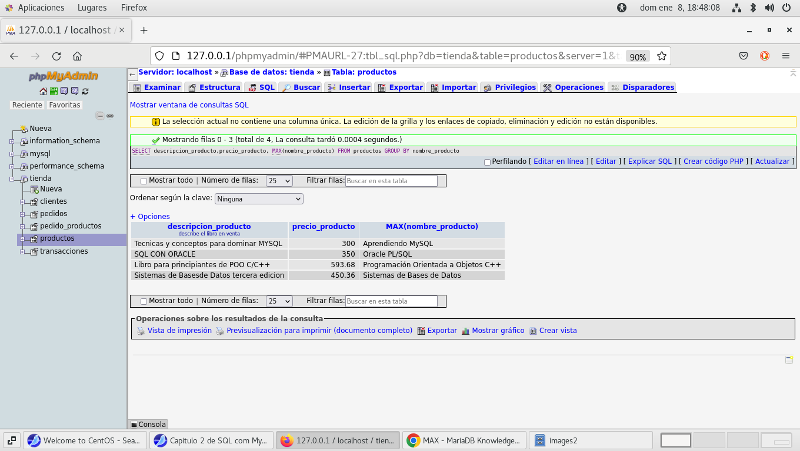800x451 pixels.
Task: Enable the Perfilando checkbox
Action: (487, 162)
